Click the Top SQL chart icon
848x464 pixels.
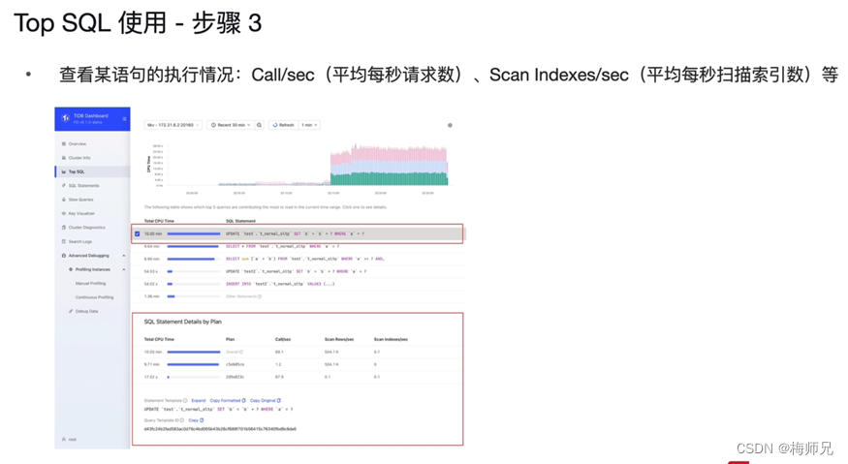(64, 172)
